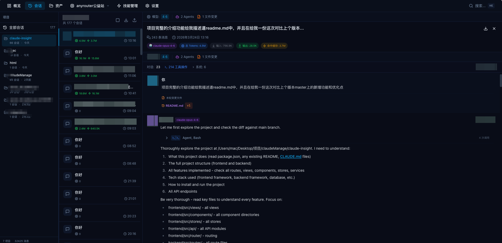Expand the Agent, Bash tool call group

tap(167, 138)
